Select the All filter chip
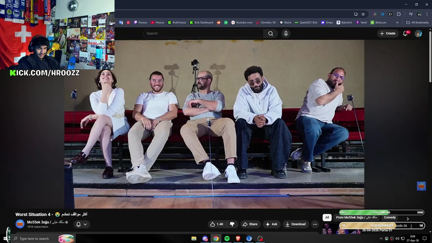 click(x=327, y=217)
